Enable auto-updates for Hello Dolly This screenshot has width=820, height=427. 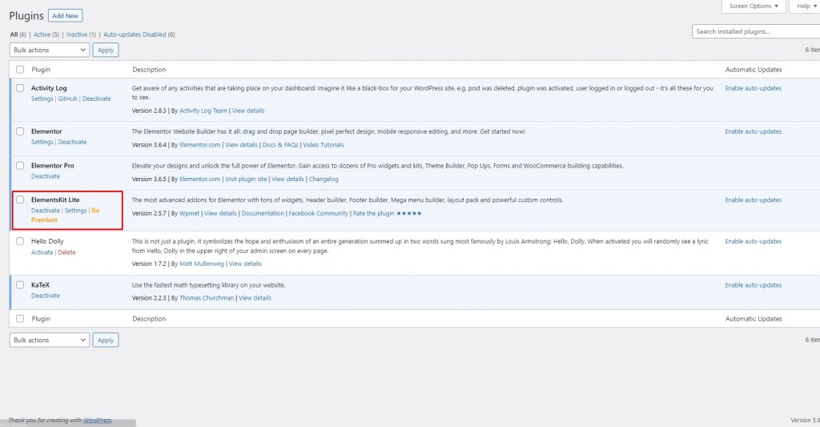click(753, 242)
